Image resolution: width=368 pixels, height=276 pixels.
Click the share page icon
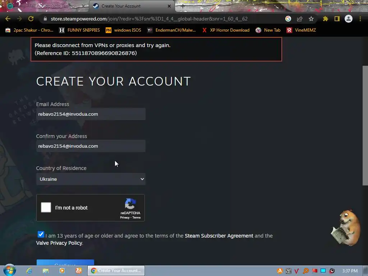pos(300,19)
